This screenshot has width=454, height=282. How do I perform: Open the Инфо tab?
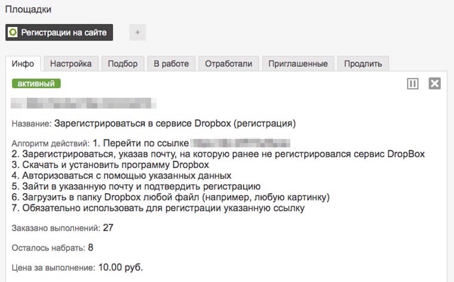pyautogui.click(x=23, y=64)
